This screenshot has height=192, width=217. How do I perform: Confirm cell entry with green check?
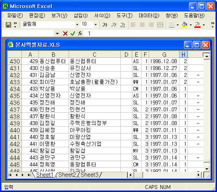73,33
